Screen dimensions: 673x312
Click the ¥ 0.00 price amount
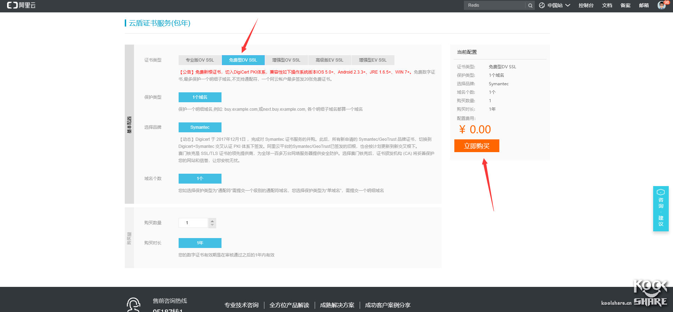(x=475, y=129)
